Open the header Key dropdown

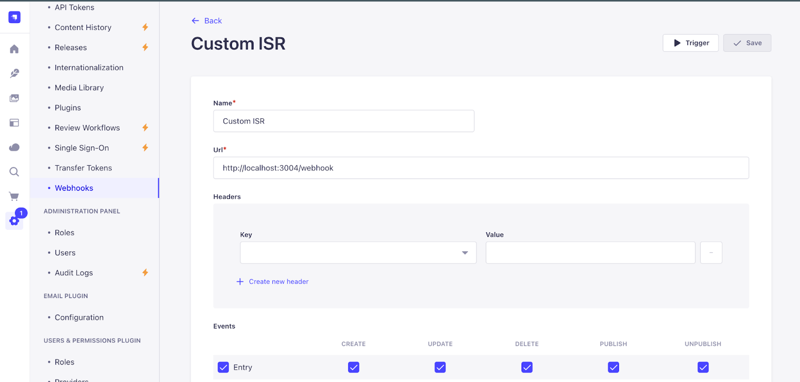[x=358, y=253]
